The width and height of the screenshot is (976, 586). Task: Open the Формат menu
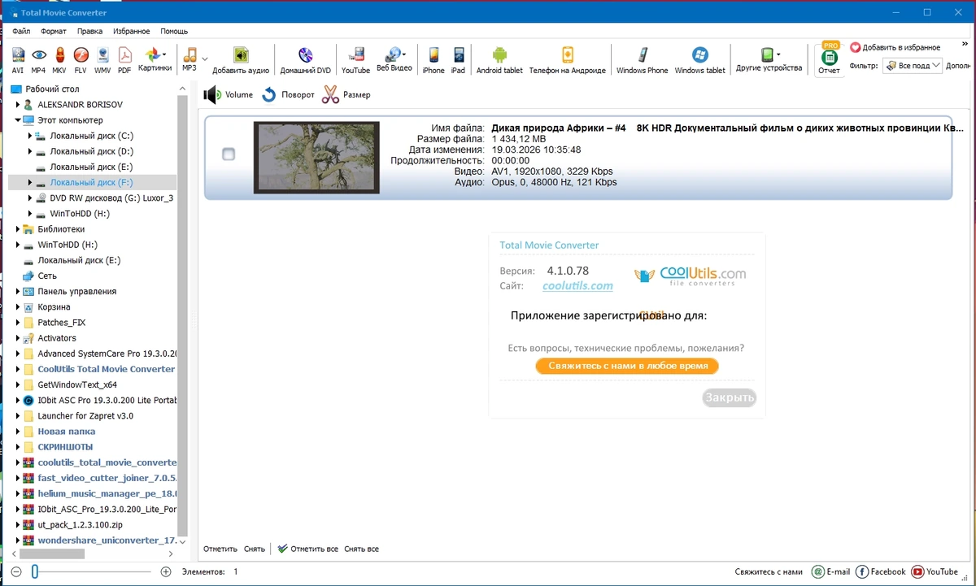click(54, 31)
